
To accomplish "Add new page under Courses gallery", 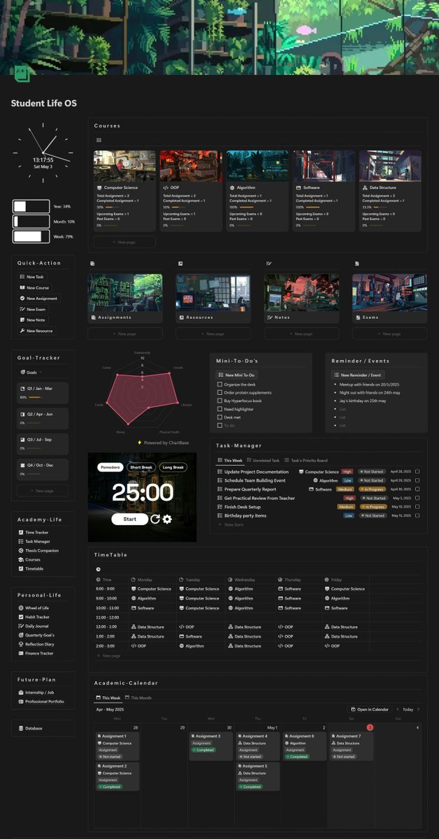I will coord(124,242).
